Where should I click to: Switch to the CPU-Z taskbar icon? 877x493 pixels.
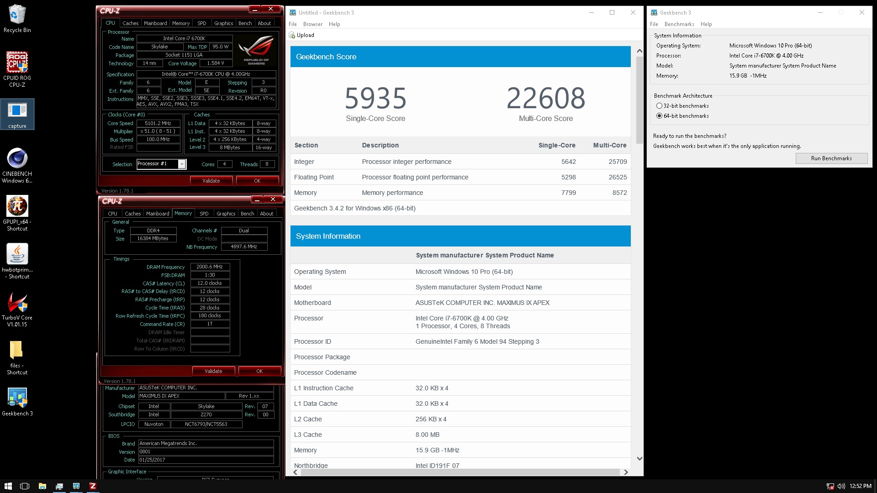click(x=93, y=486)
